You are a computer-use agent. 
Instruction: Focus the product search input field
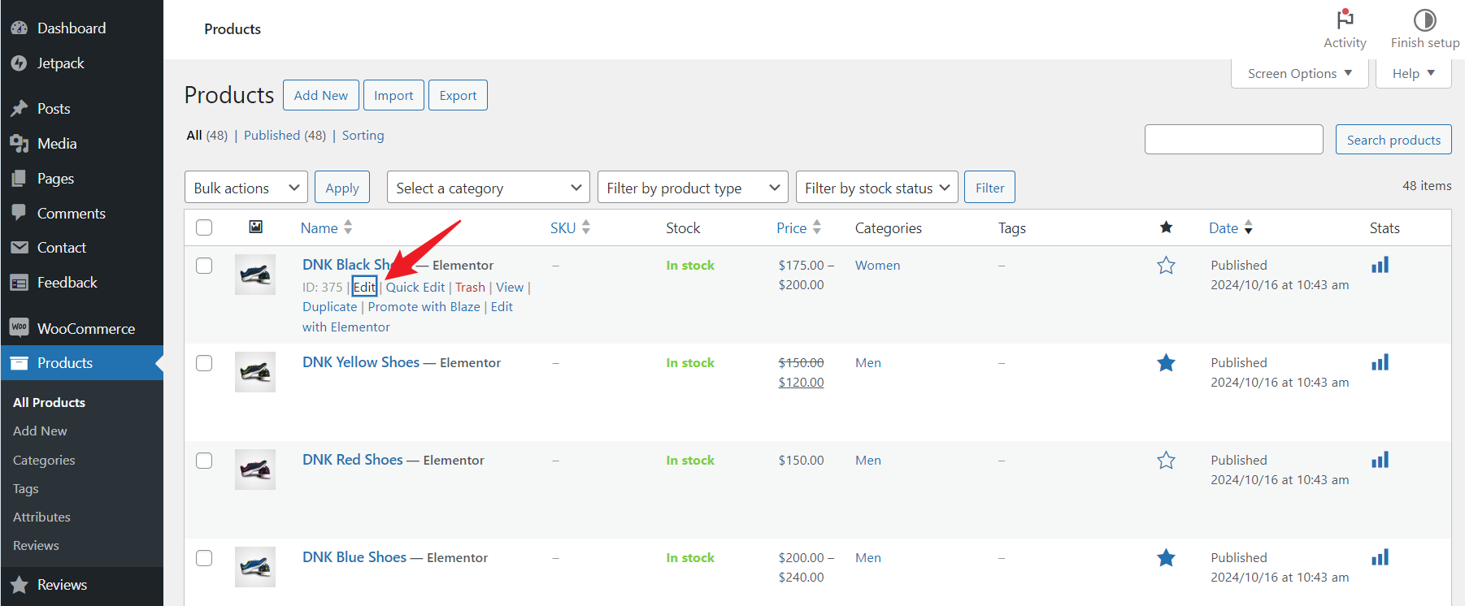(x=1233, y=140)
